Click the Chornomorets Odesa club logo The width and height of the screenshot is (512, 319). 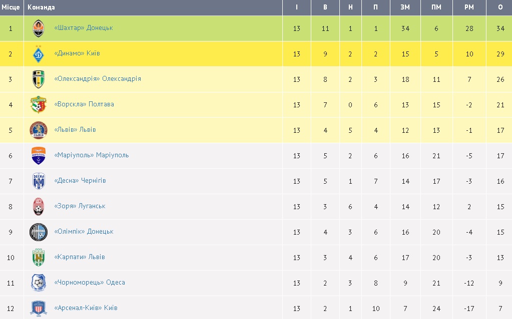click(39, 283)
